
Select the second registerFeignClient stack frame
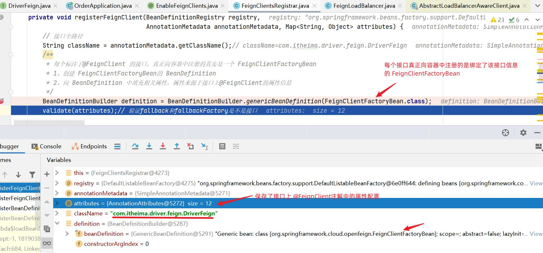click(x=20, y=198)
